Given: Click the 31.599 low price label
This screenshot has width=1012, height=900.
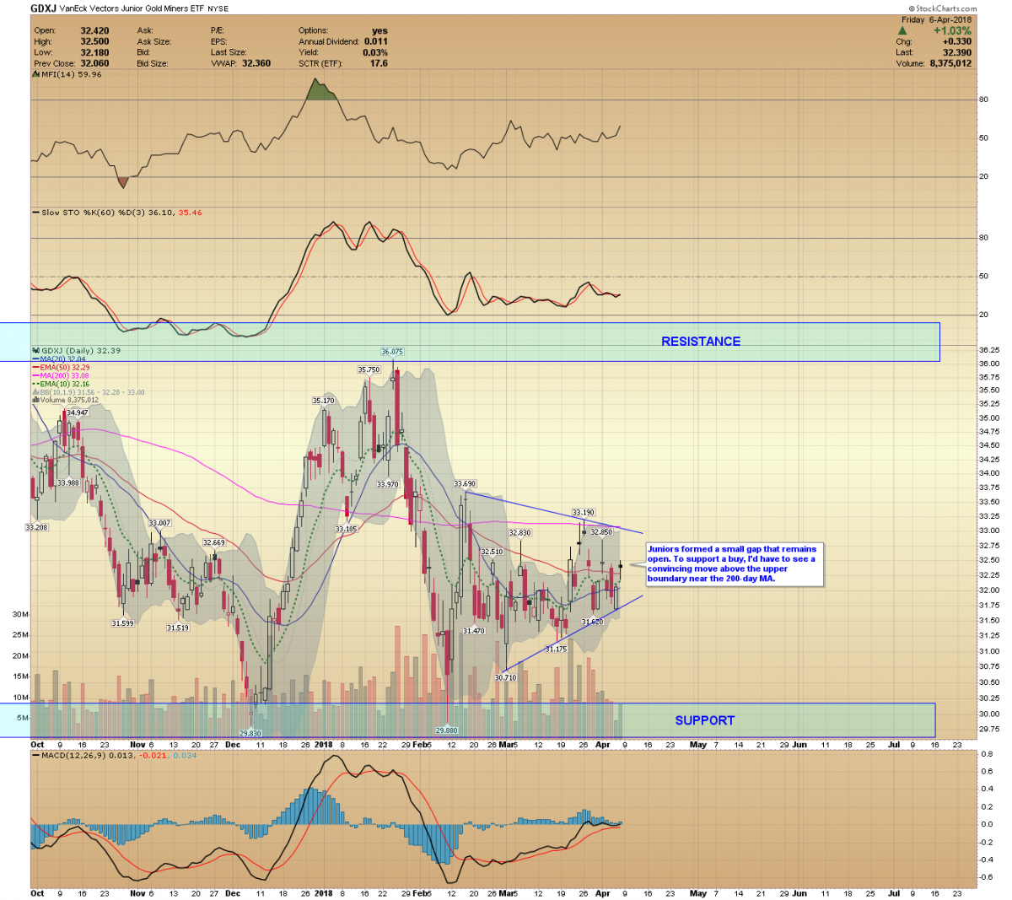Looking at the screenshot, I should (122, 623).
